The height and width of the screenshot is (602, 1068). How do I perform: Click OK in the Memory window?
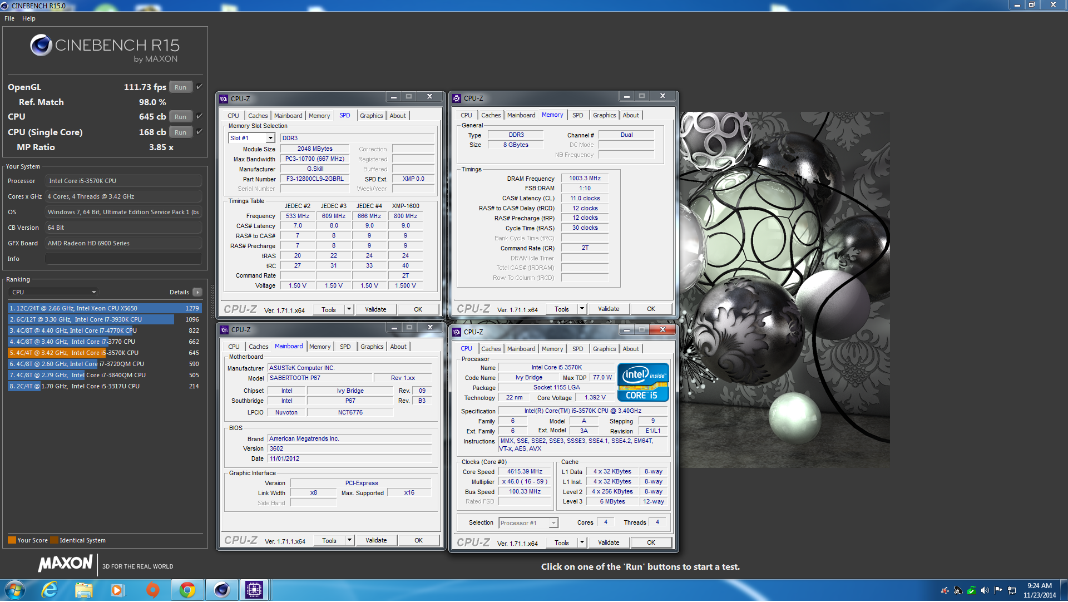click(651, 309)
